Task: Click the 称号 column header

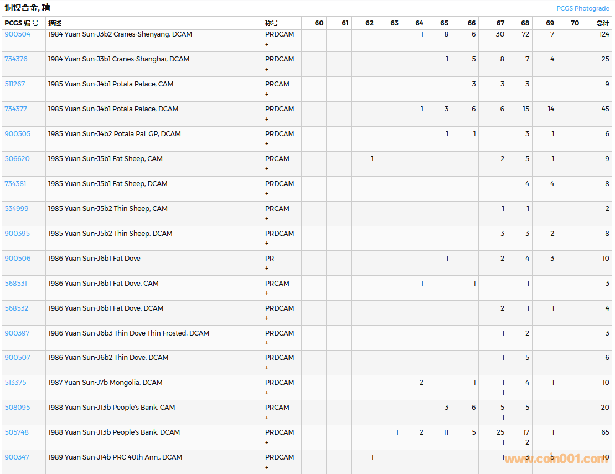Action: click(x=272, y=23)
